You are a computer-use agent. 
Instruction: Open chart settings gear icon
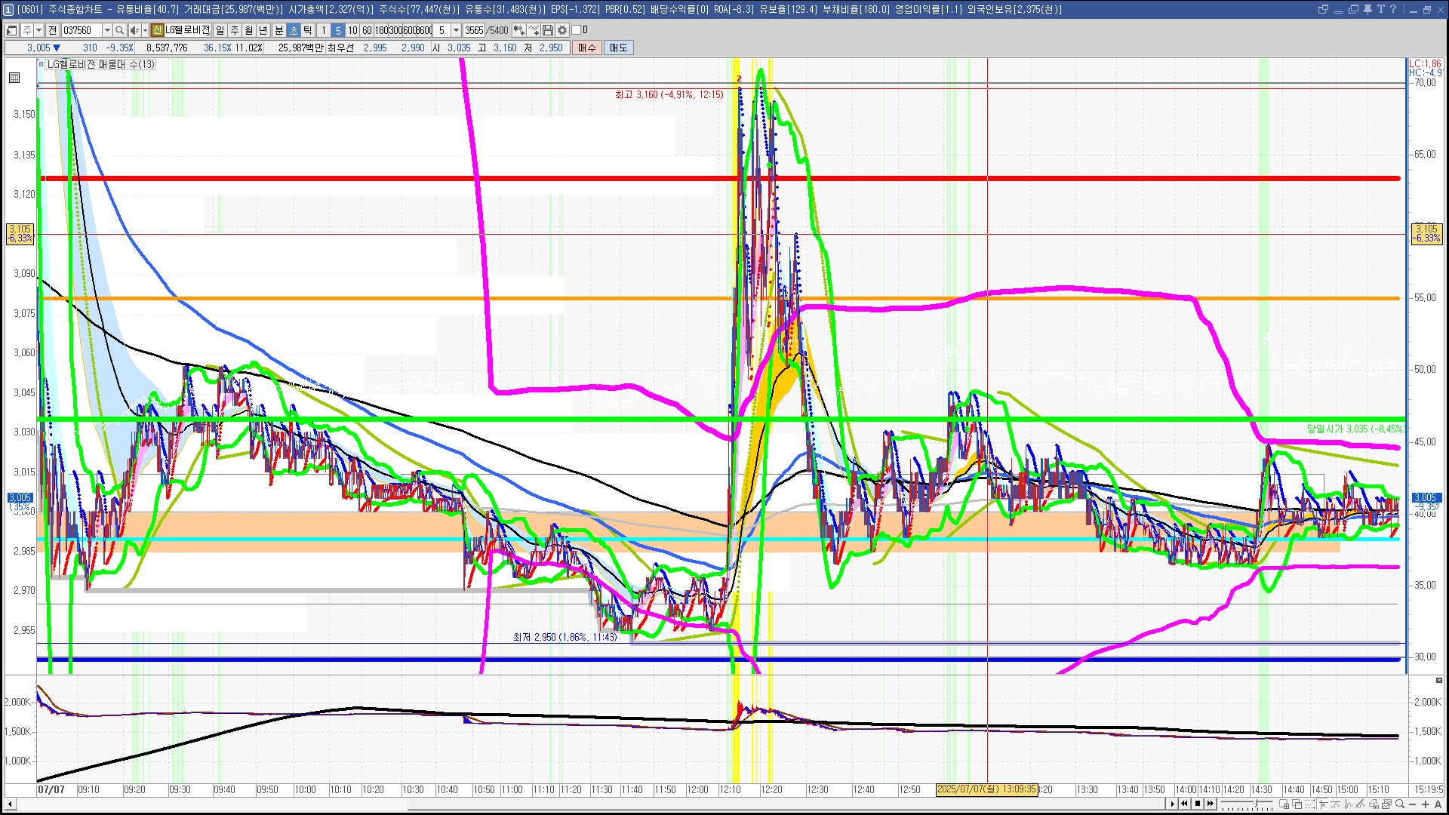click(x=562, y=30)
